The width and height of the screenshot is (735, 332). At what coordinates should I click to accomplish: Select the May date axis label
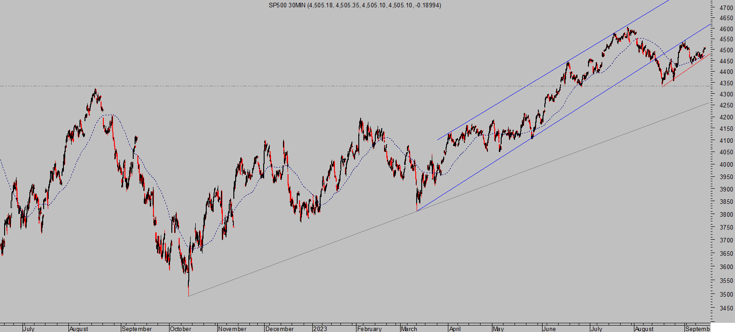(x=498, y=329)
